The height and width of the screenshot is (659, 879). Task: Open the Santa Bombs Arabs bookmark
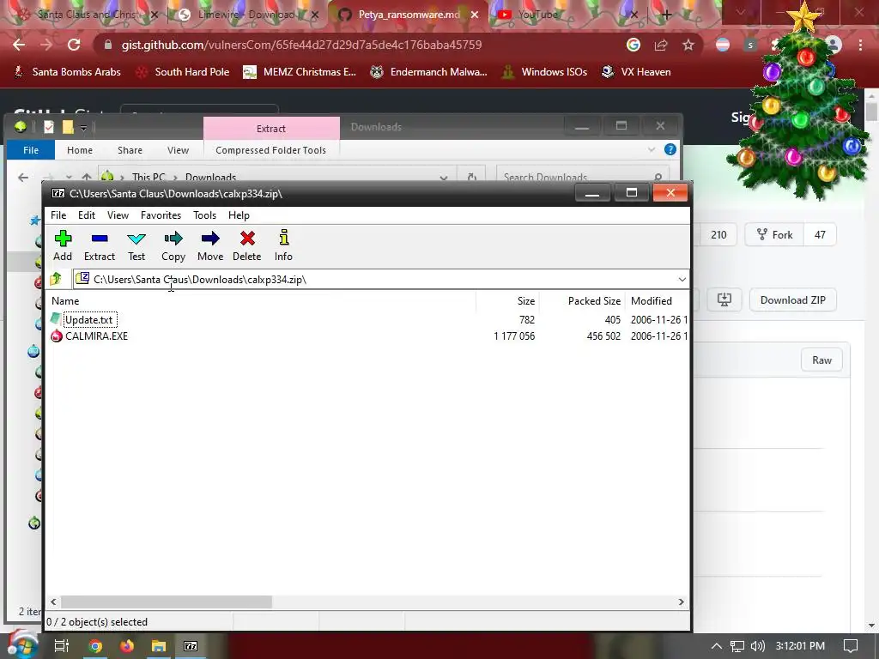67,72
